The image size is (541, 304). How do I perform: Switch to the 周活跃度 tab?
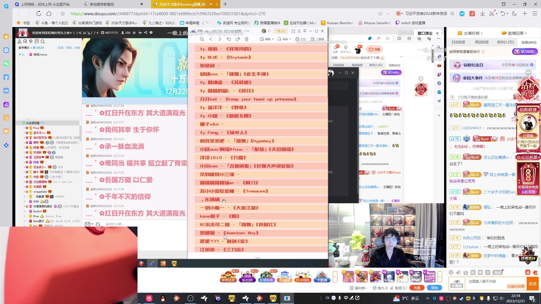[482, 42]
